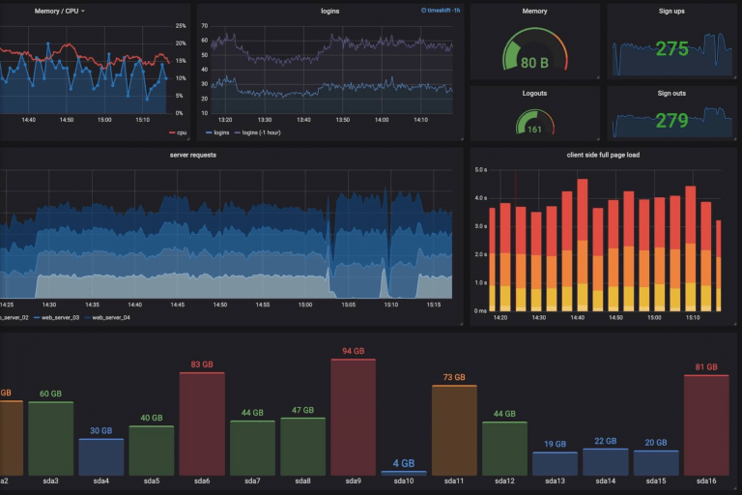
Task: Click the orange sda11 disk bar
Action: tap(454, 430)
